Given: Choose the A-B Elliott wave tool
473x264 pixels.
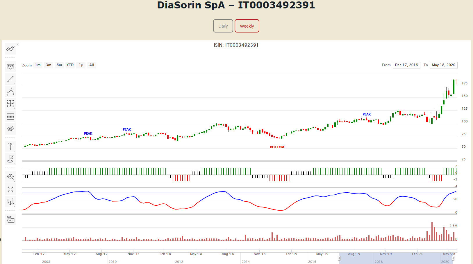Looking at the screenshot, I should [x=10, y=92].
